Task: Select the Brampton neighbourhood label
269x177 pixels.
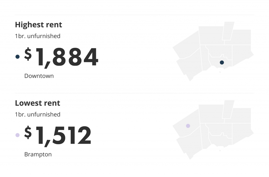Action: pyautogui.click(x=38, y=154)
